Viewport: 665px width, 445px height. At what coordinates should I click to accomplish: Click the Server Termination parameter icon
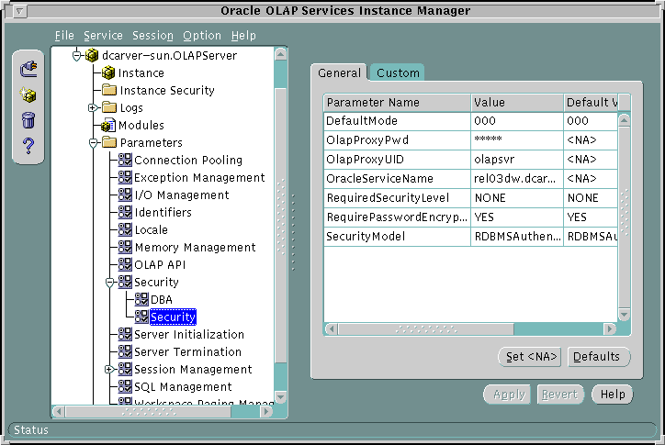(x=125, y=351)
